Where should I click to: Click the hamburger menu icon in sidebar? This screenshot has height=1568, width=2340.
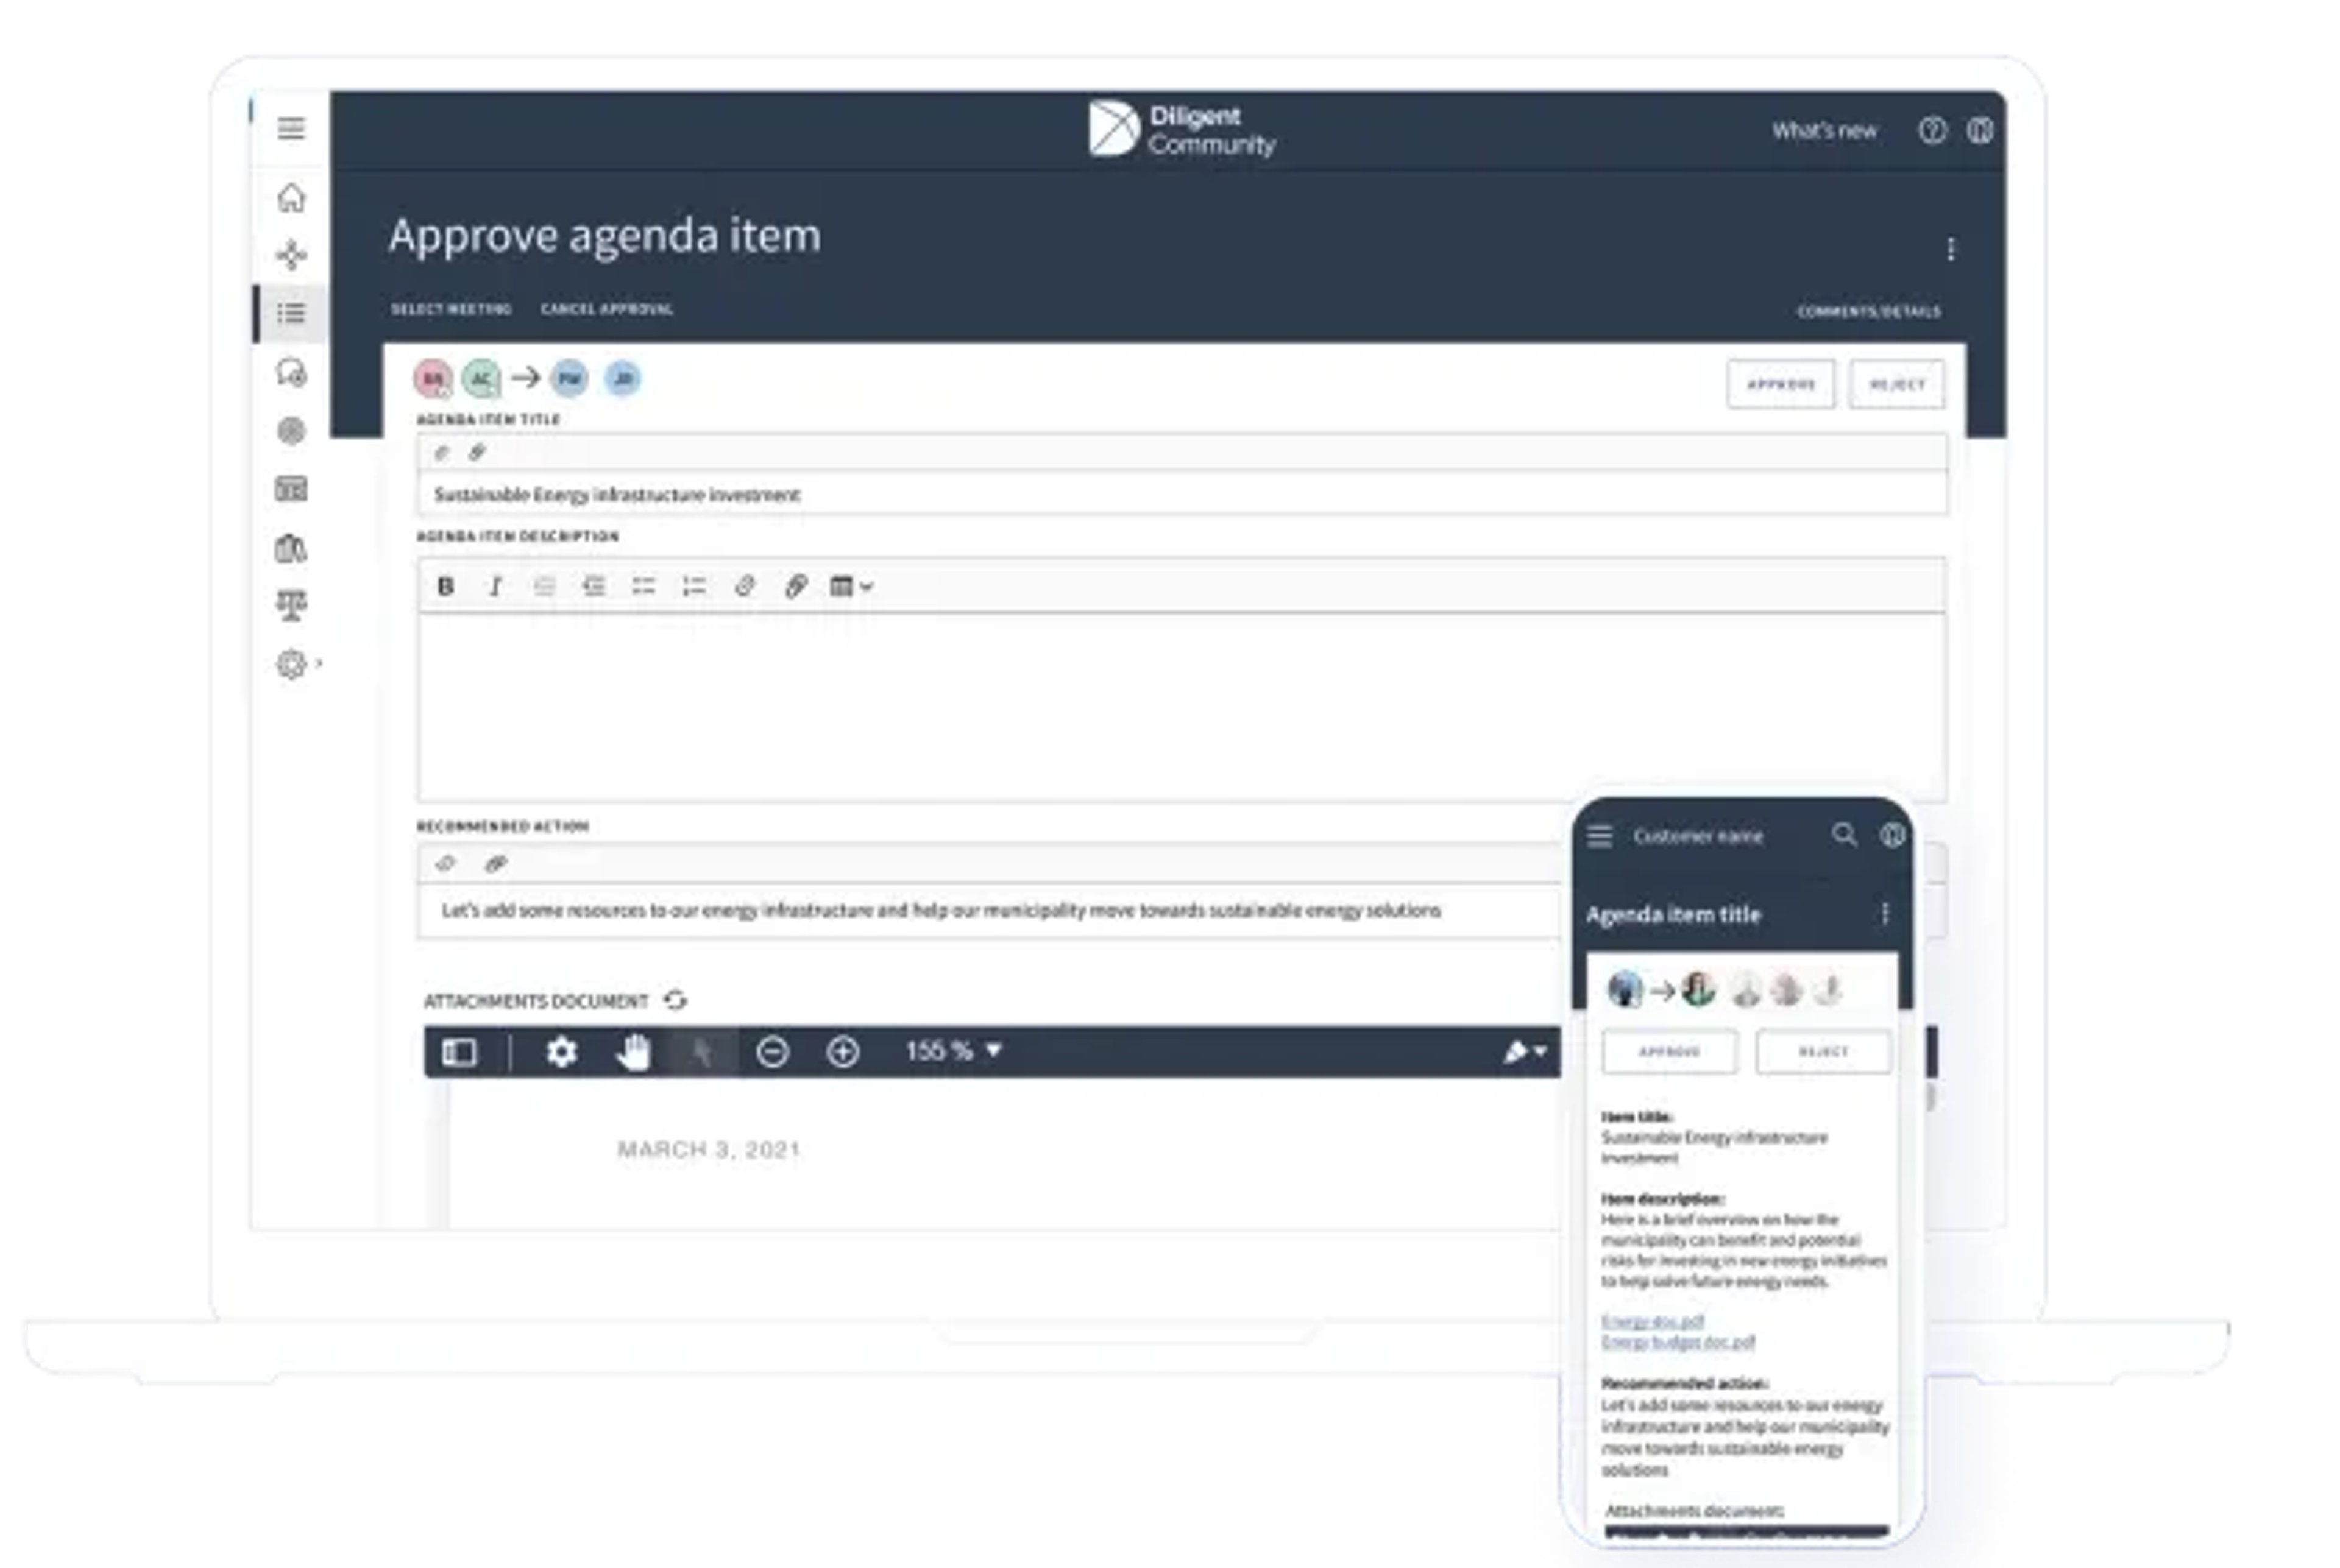click(291, 128)
